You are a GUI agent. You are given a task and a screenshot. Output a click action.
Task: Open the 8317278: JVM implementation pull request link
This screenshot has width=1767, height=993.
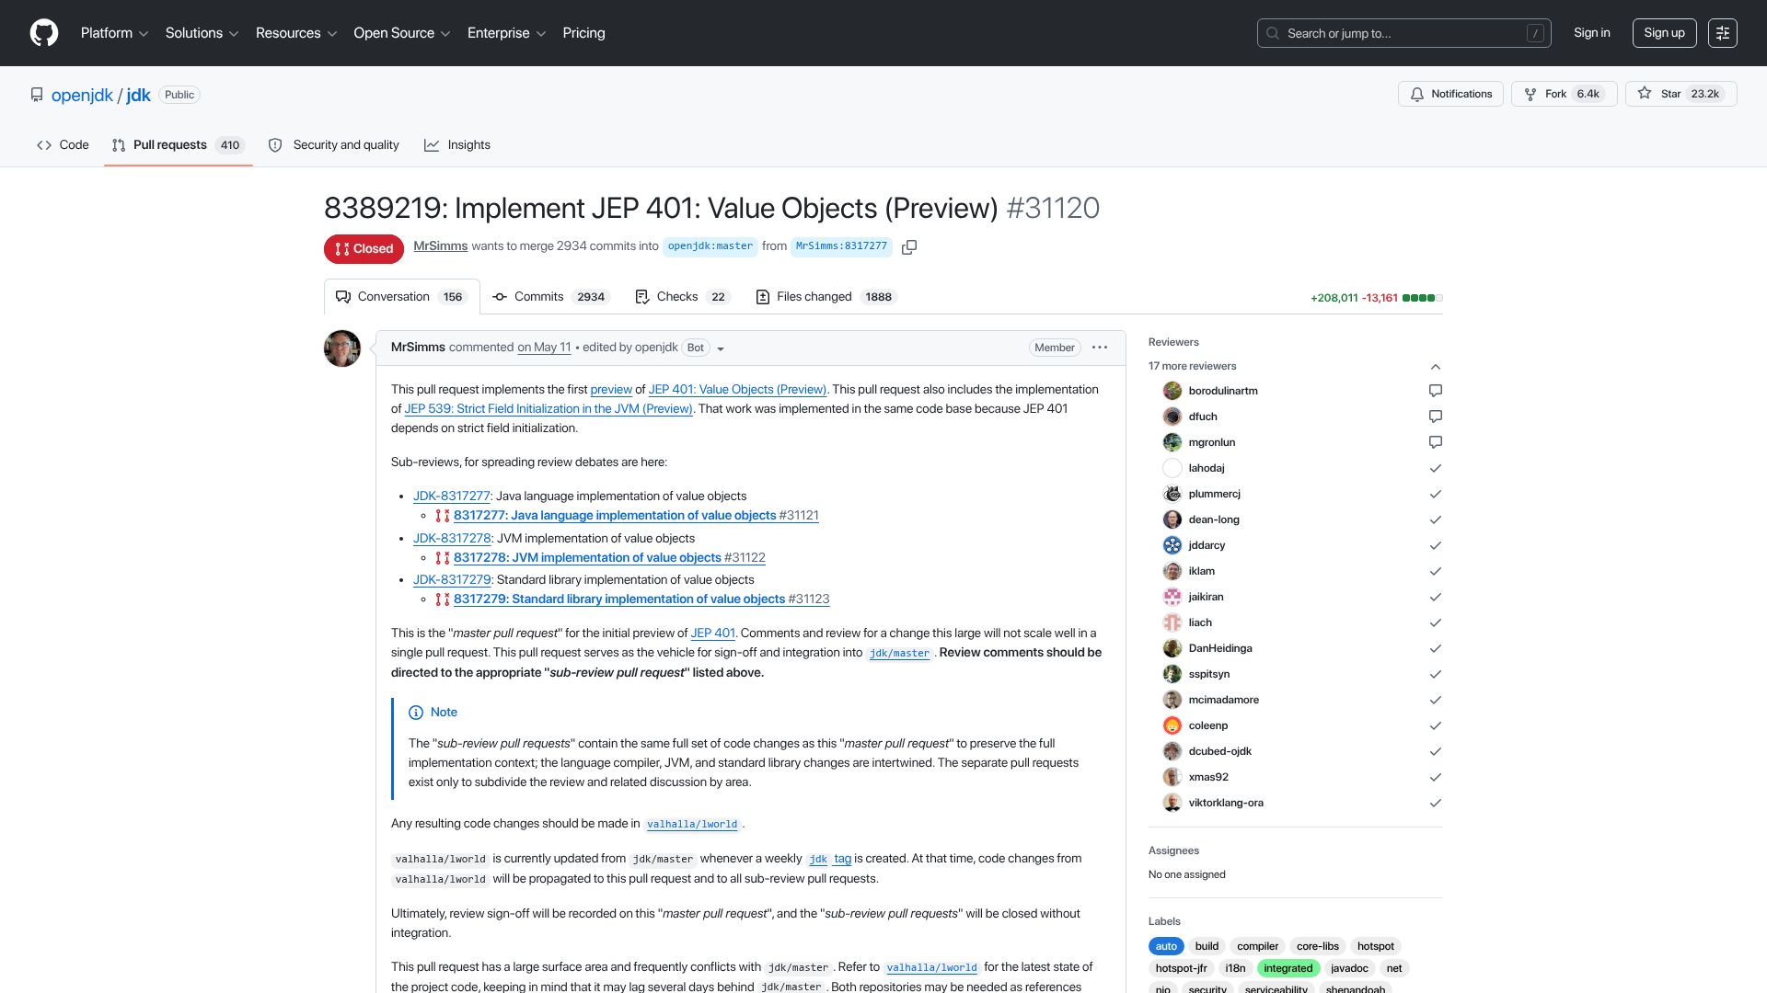pyautogui.click(x=587, y=558)
